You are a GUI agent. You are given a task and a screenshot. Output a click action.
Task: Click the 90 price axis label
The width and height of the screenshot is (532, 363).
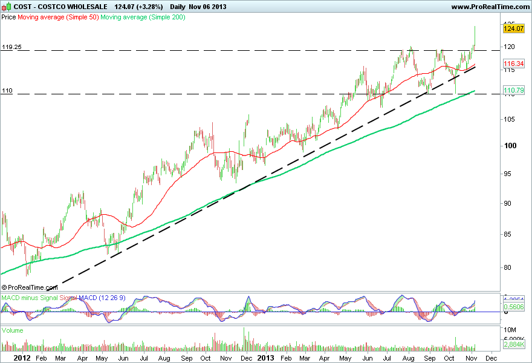tap(508, 203)
